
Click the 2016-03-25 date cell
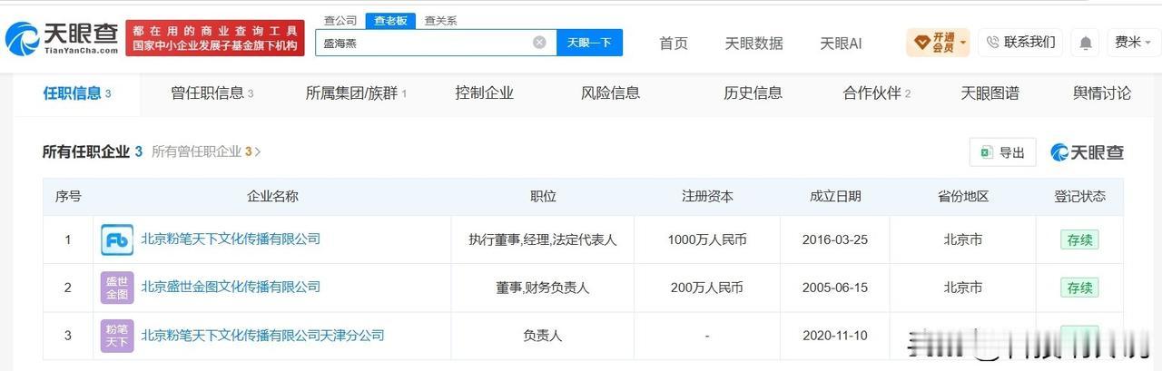[x=835, y=239]
